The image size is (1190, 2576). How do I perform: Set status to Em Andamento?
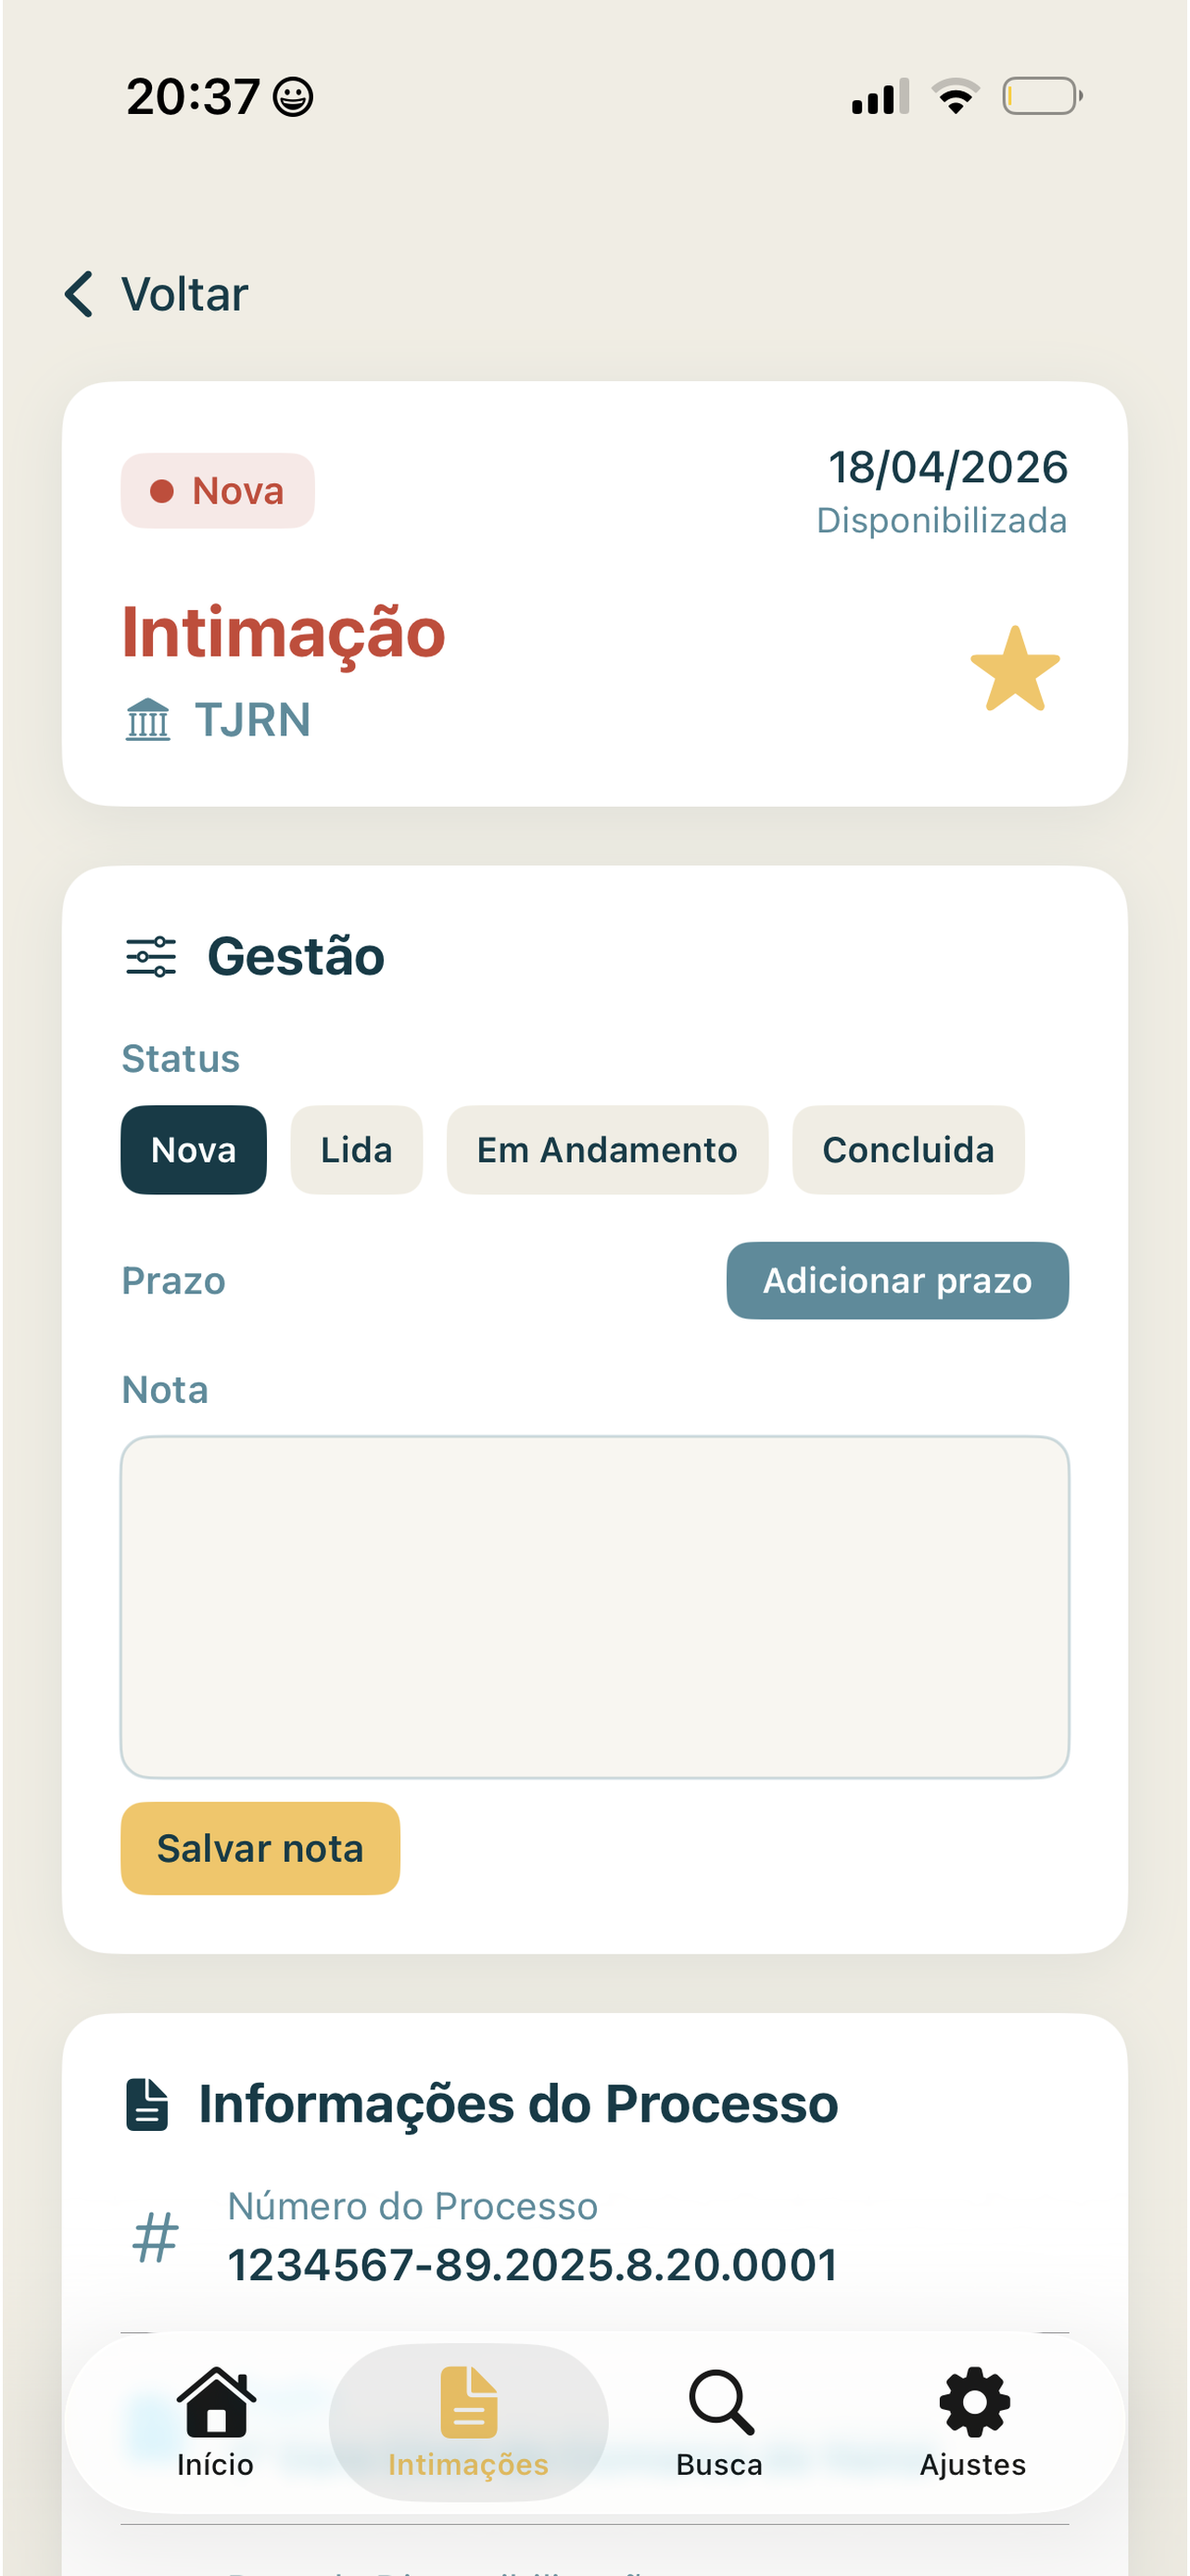click(607, 1150)
